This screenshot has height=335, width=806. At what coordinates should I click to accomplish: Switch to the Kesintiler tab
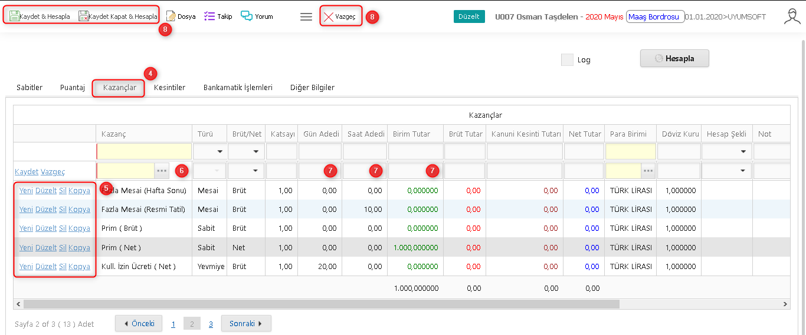point(169,88)
